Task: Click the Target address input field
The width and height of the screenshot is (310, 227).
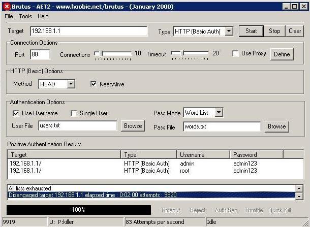Action: coord(89,31)
